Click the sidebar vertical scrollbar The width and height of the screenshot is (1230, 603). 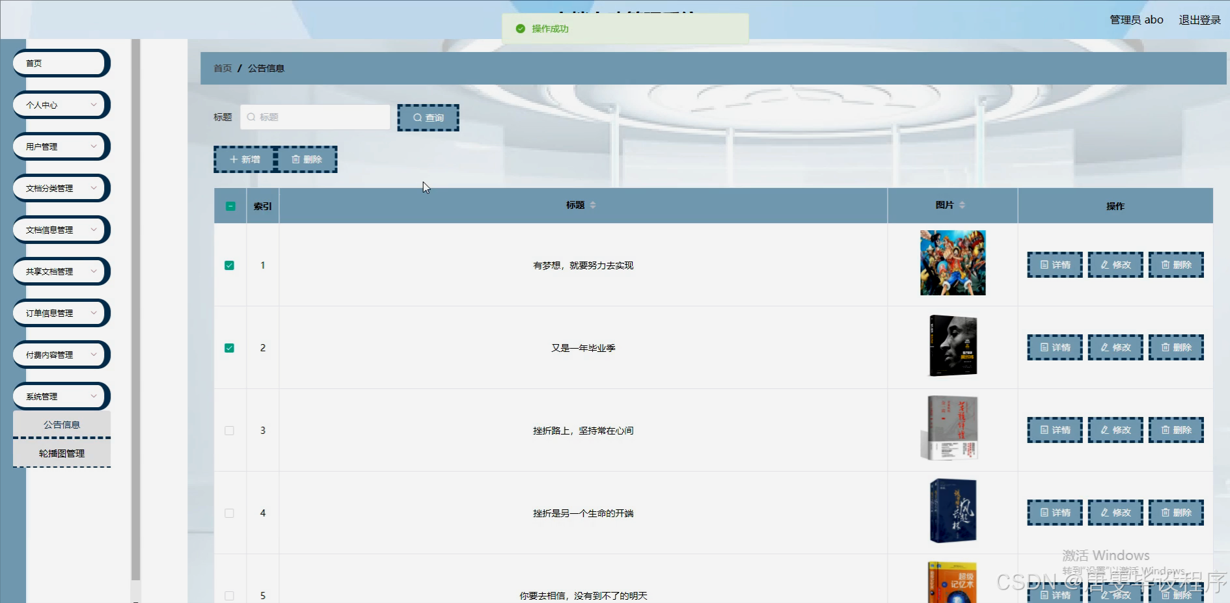[x=135, y=310]
